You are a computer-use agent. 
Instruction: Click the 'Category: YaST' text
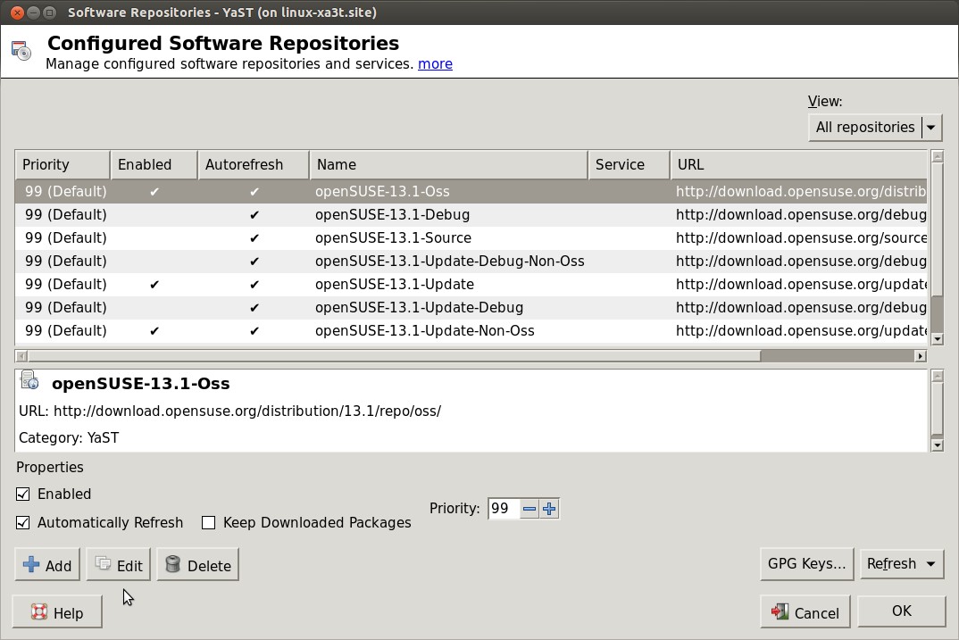69,437
